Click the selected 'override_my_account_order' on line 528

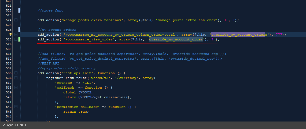pyautogui.click(x=176, y=39)
